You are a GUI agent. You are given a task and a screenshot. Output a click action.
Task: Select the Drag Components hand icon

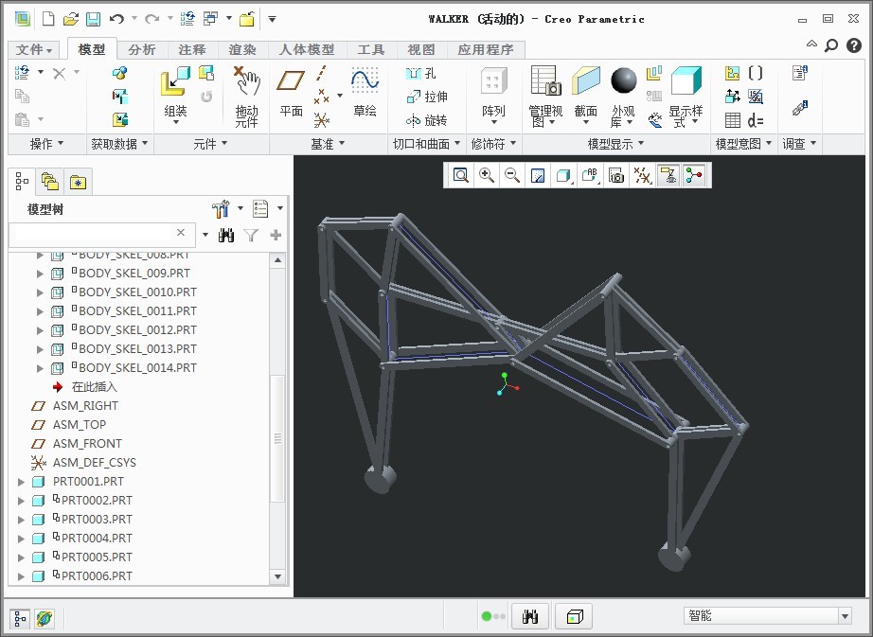coord(247,83)
